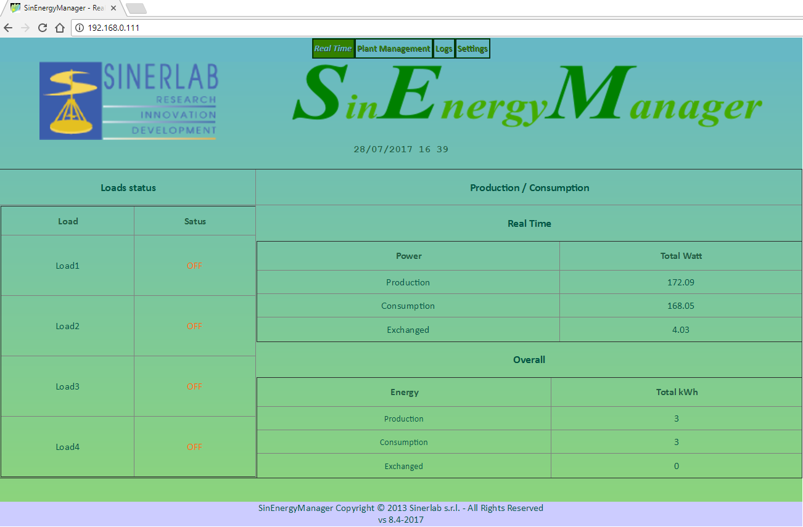The width and height of the screenshot is (803, 527).
Task: Select the 4.03 exchanged value
Action: pyautogui.click(x=681, y=330)
